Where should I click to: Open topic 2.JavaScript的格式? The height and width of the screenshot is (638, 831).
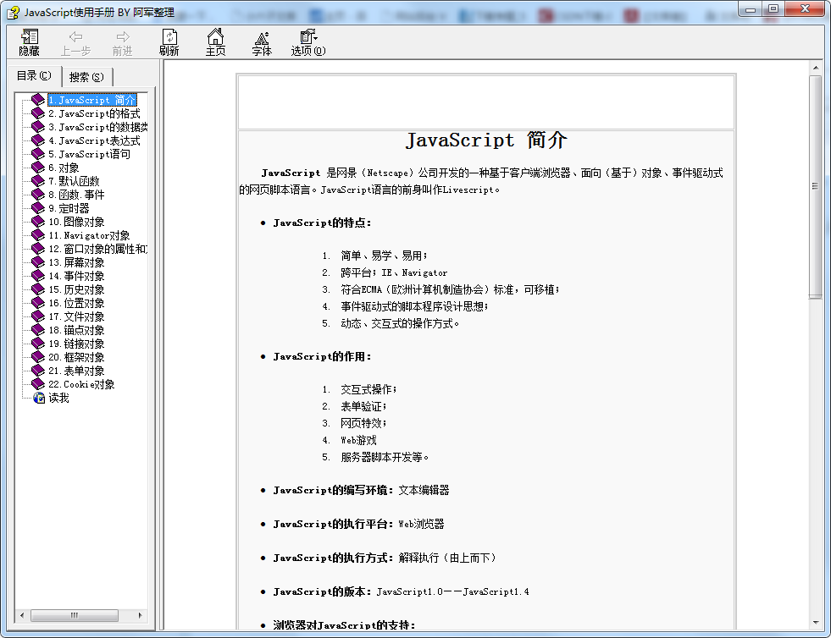[93, 113]
